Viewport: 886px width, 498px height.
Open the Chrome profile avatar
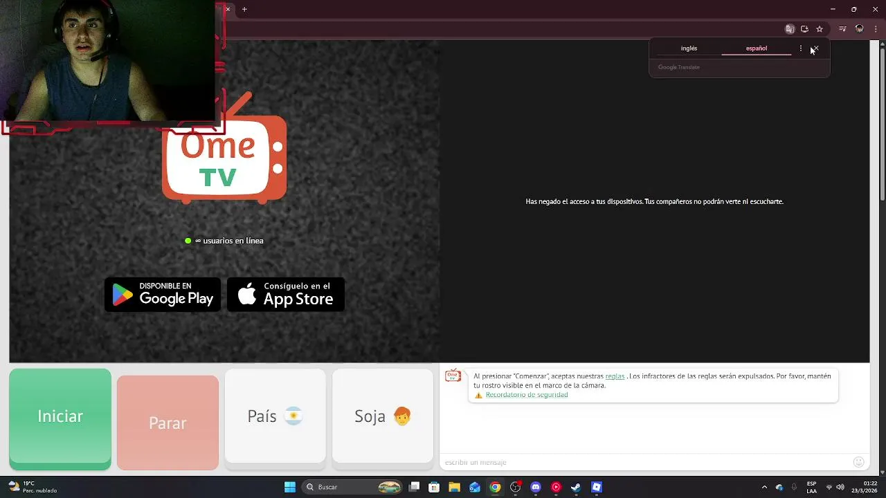pos(860,29)
